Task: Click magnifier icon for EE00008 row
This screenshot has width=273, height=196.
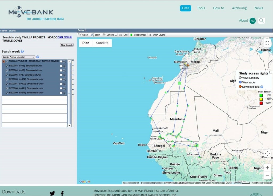Action: pos(64,88)
